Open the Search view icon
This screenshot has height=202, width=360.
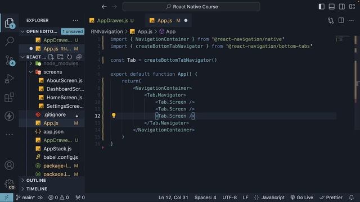coord(9,41)
